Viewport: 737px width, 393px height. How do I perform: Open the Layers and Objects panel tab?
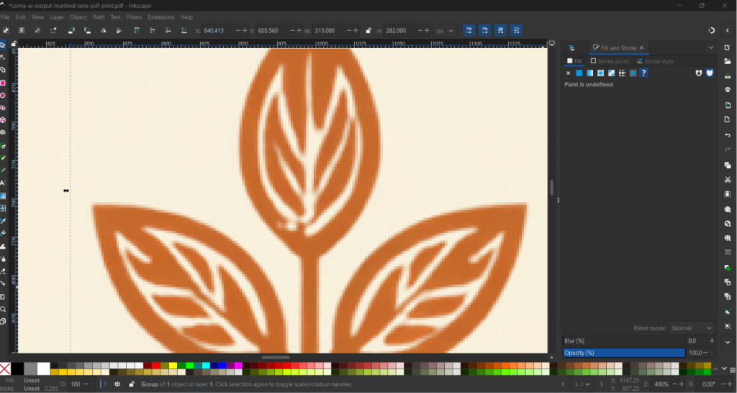tap(572, 48)
